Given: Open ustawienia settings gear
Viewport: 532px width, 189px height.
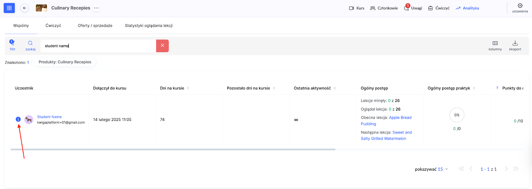Looking at the screenshot, I should (x=520, y=8).
